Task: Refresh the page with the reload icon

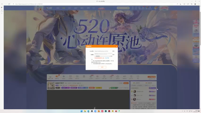Action: 9,4
